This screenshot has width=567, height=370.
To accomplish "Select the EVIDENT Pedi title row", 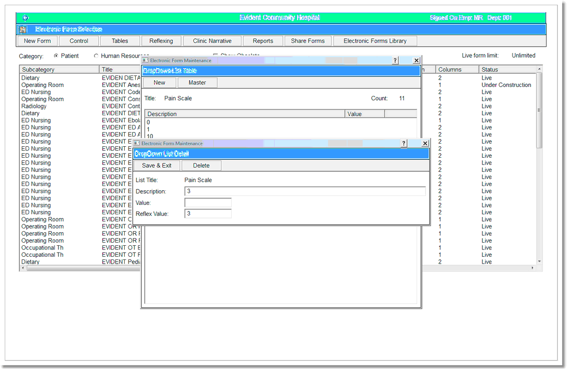I will pos(121,262).
